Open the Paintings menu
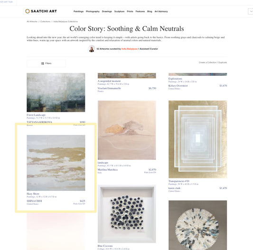Screen dimensions: 253x250 click(78, 11)
